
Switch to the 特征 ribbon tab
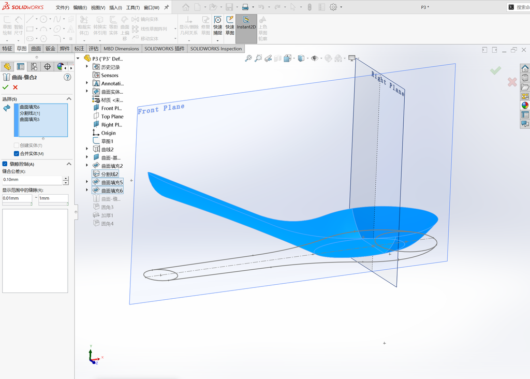coord(7,49)
